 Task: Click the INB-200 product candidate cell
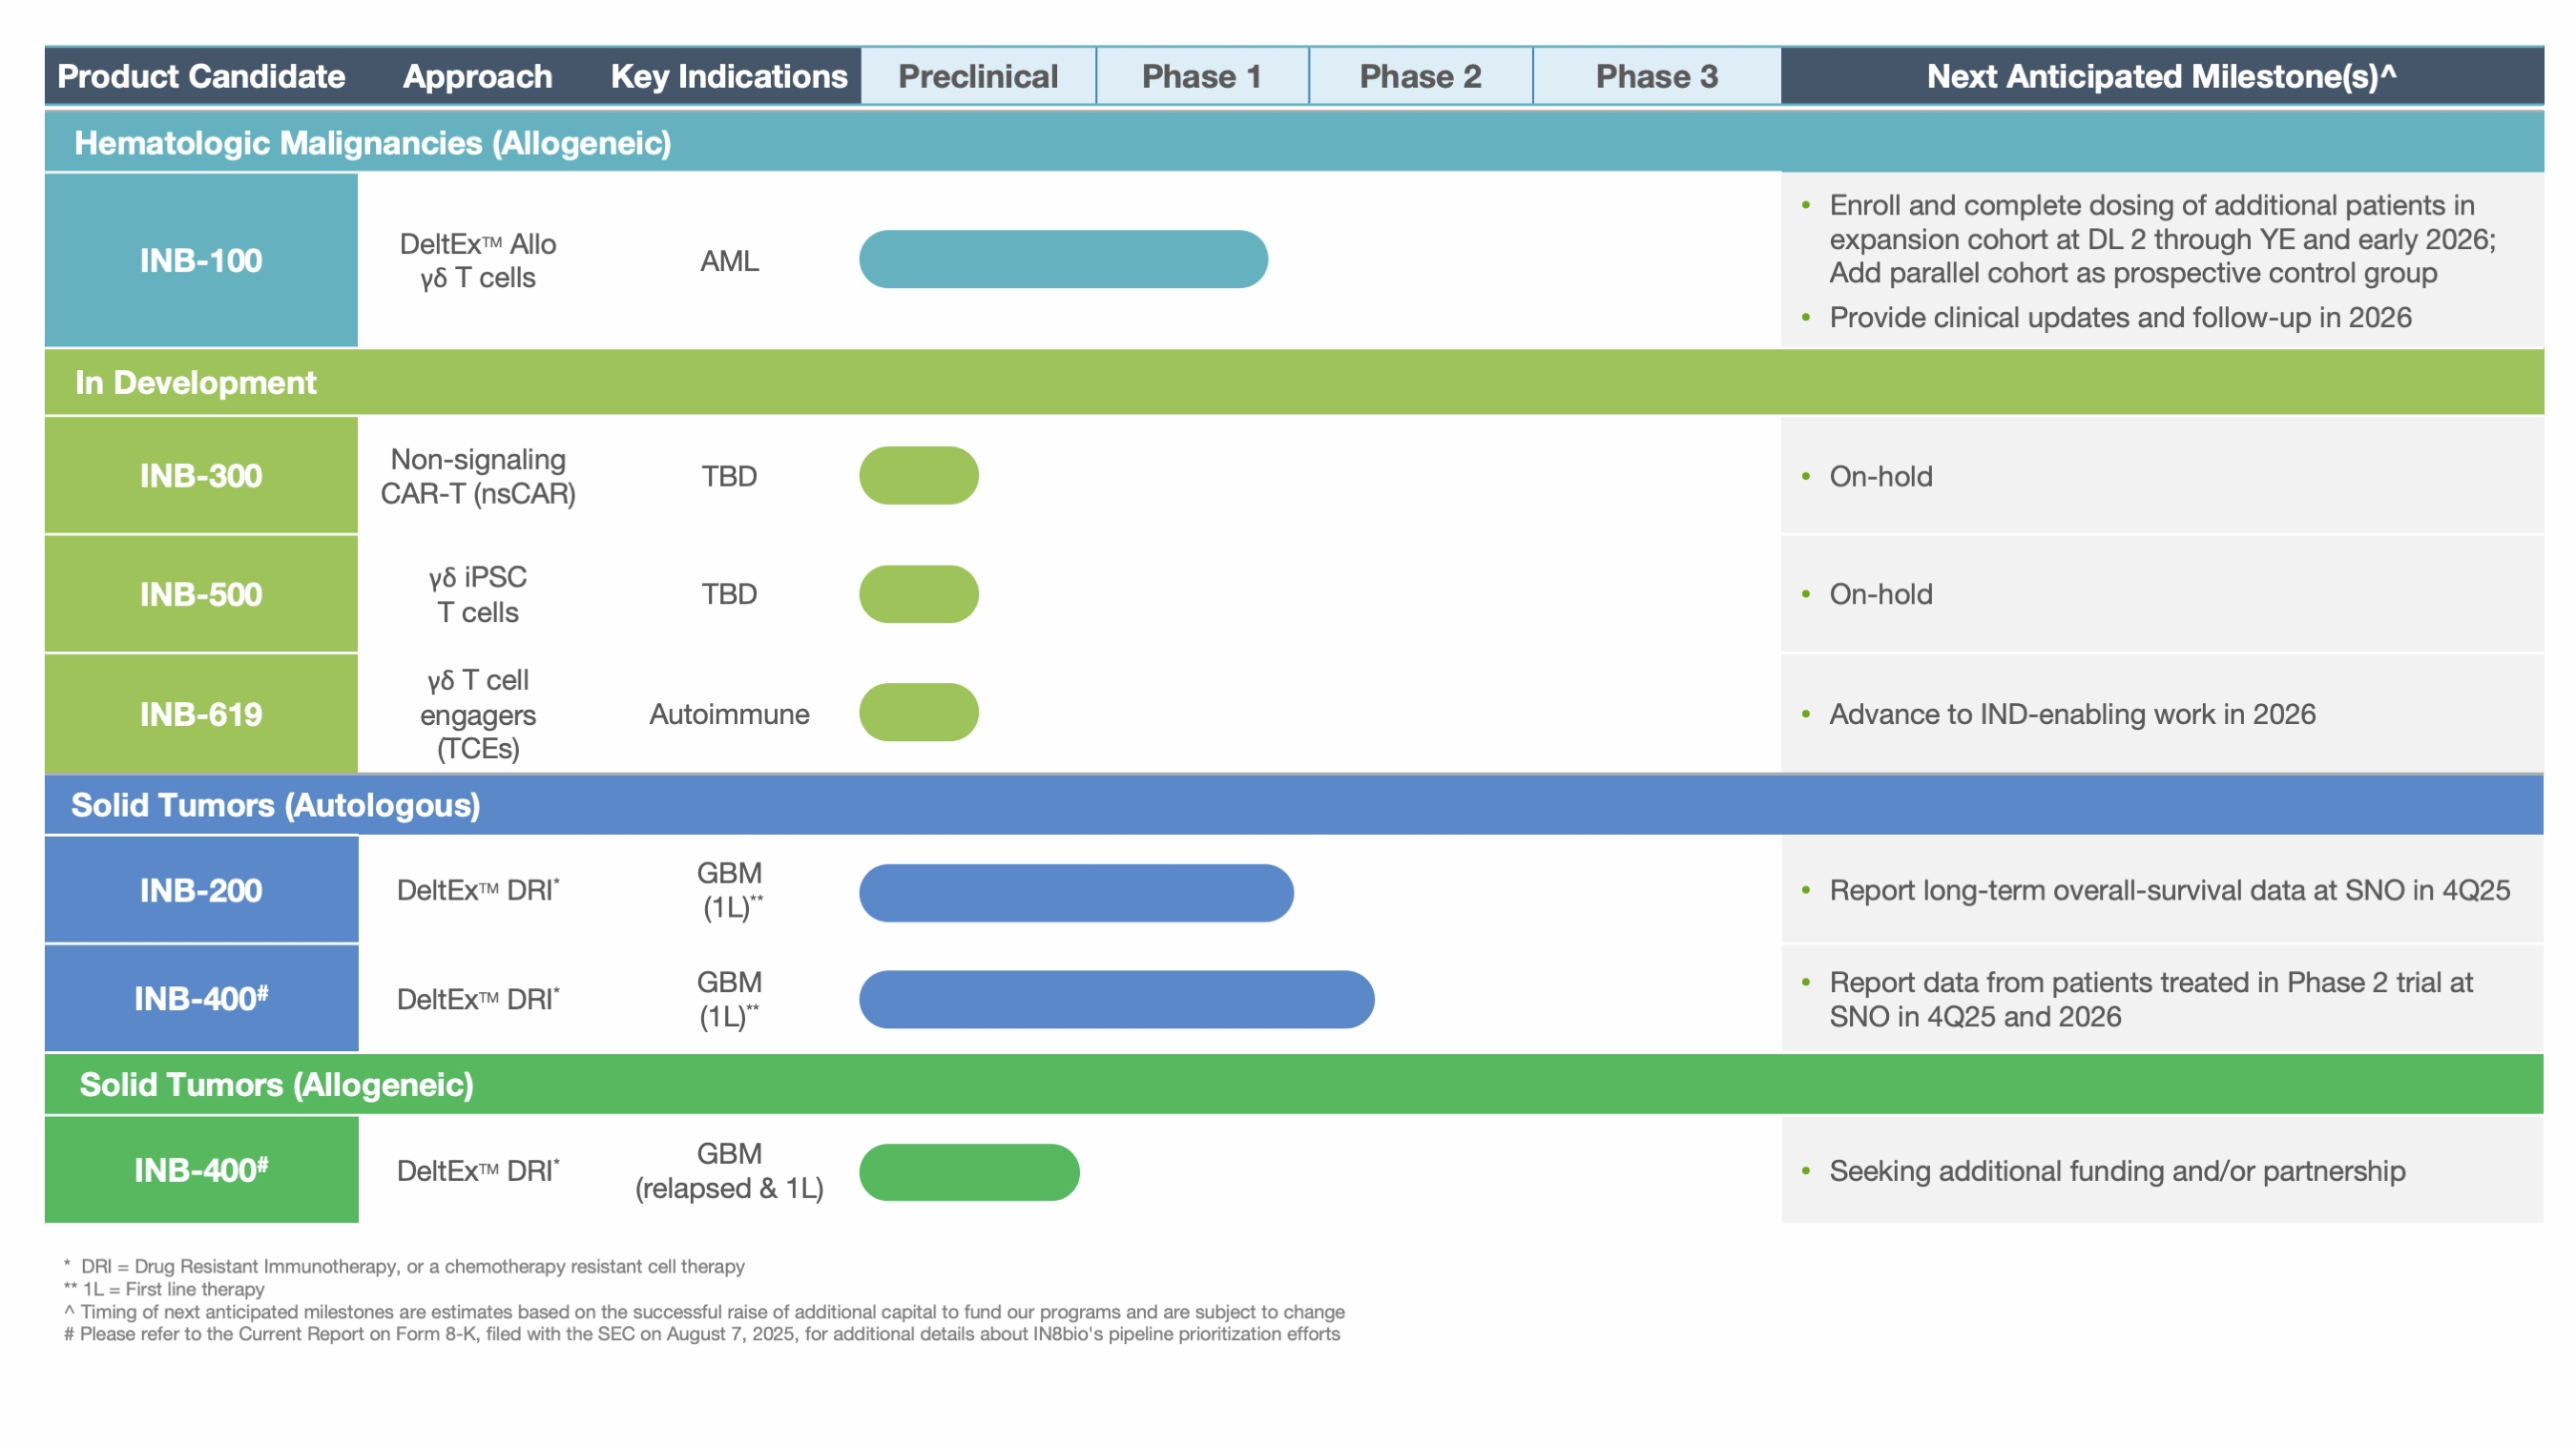click(x=201, y=889)
